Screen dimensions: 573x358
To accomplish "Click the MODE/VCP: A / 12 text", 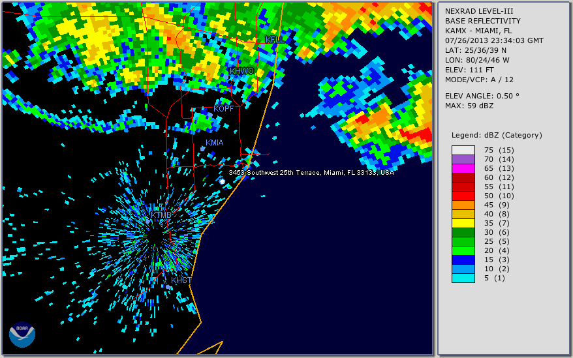I will tap(479, 80).
